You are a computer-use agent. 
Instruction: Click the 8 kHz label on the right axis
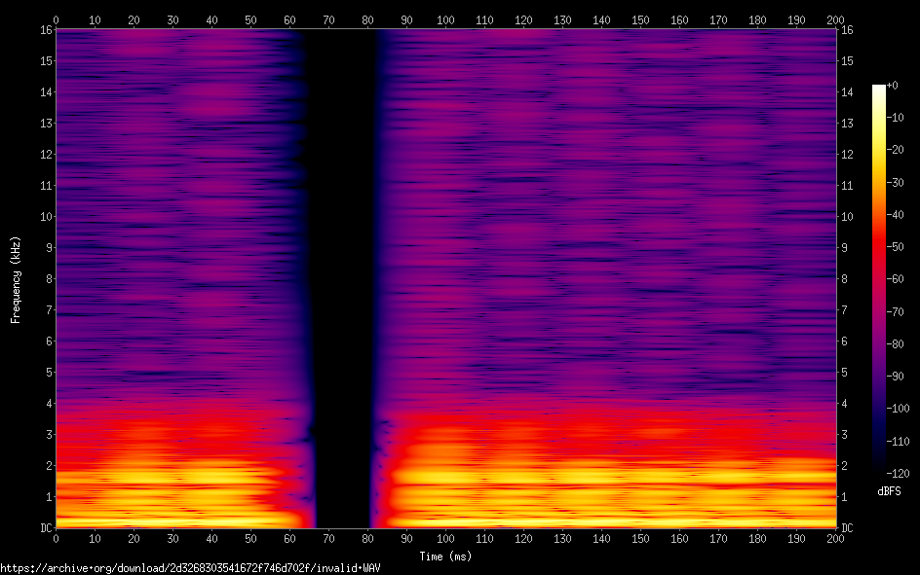click(x=846, y=279)
